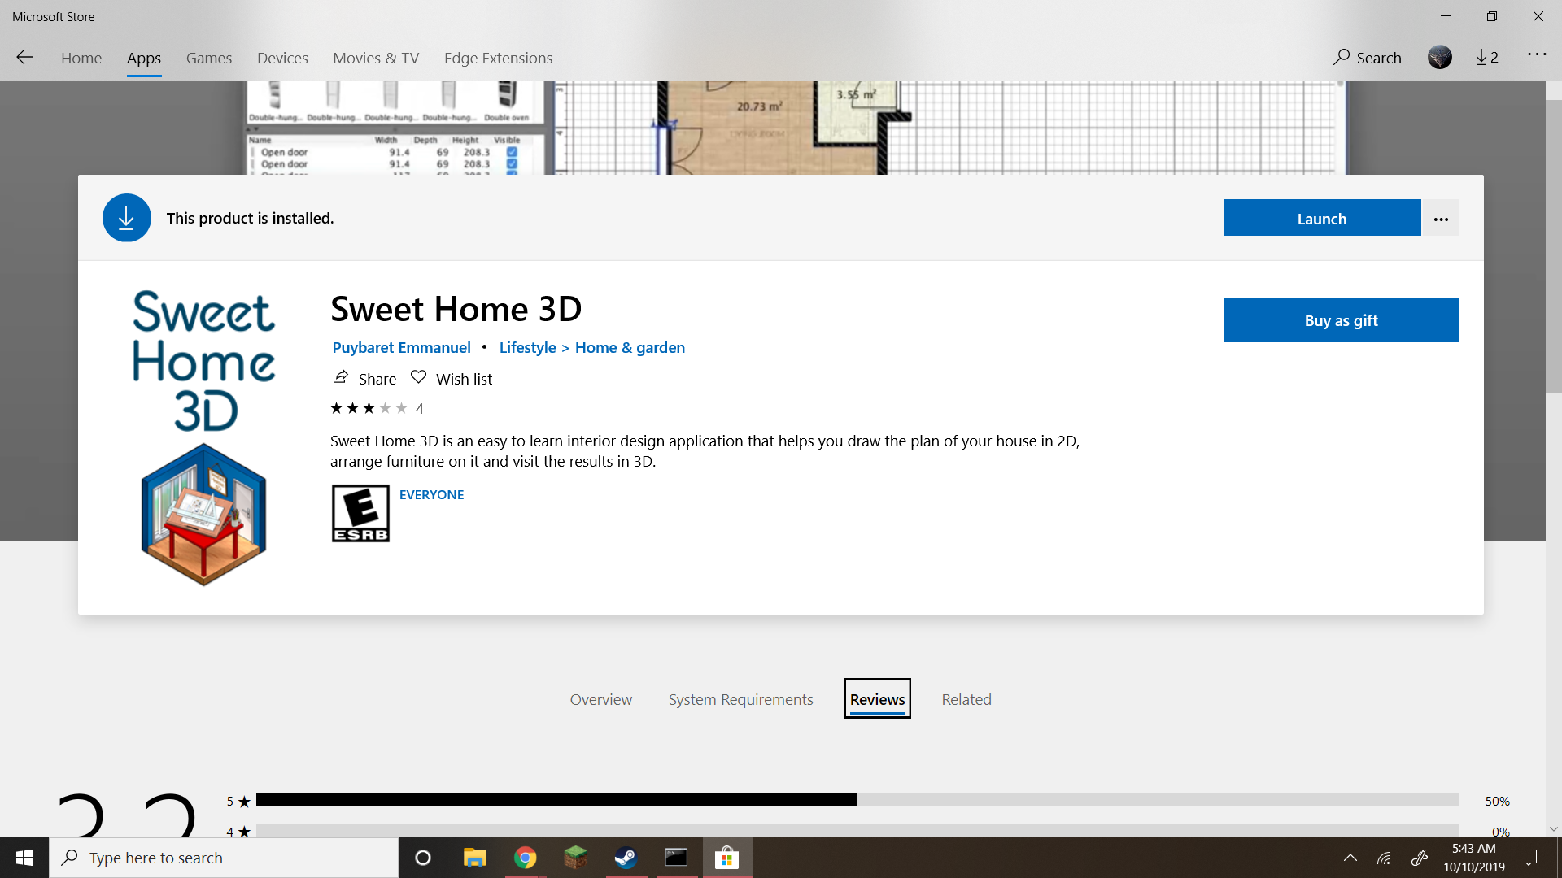Select the Apps tab
This screenshot has height=878, width=1562.
coord(144,58)
